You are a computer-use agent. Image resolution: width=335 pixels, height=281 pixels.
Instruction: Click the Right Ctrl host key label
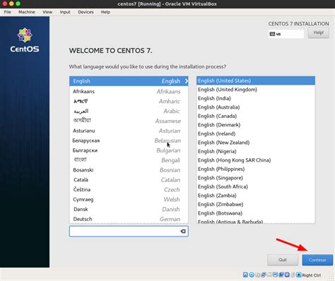click(312, 275)
